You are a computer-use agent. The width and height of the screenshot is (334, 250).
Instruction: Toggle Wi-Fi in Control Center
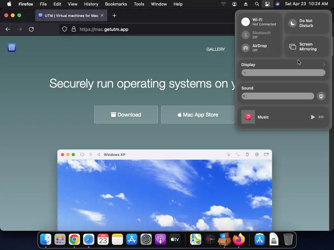tap(246, 22)
